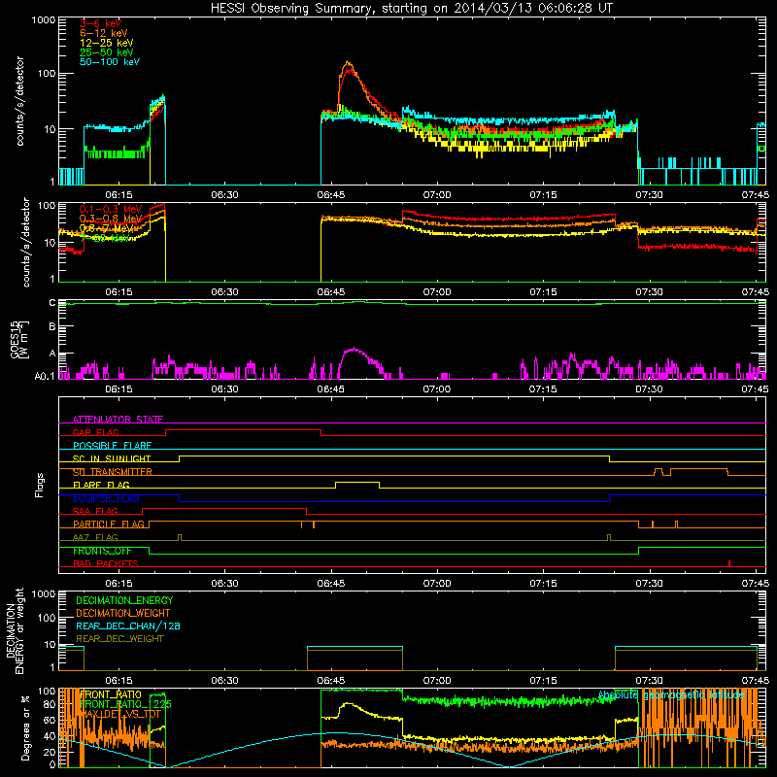Click the 06:45 tick label under GOES panel

tap(331, 389)
